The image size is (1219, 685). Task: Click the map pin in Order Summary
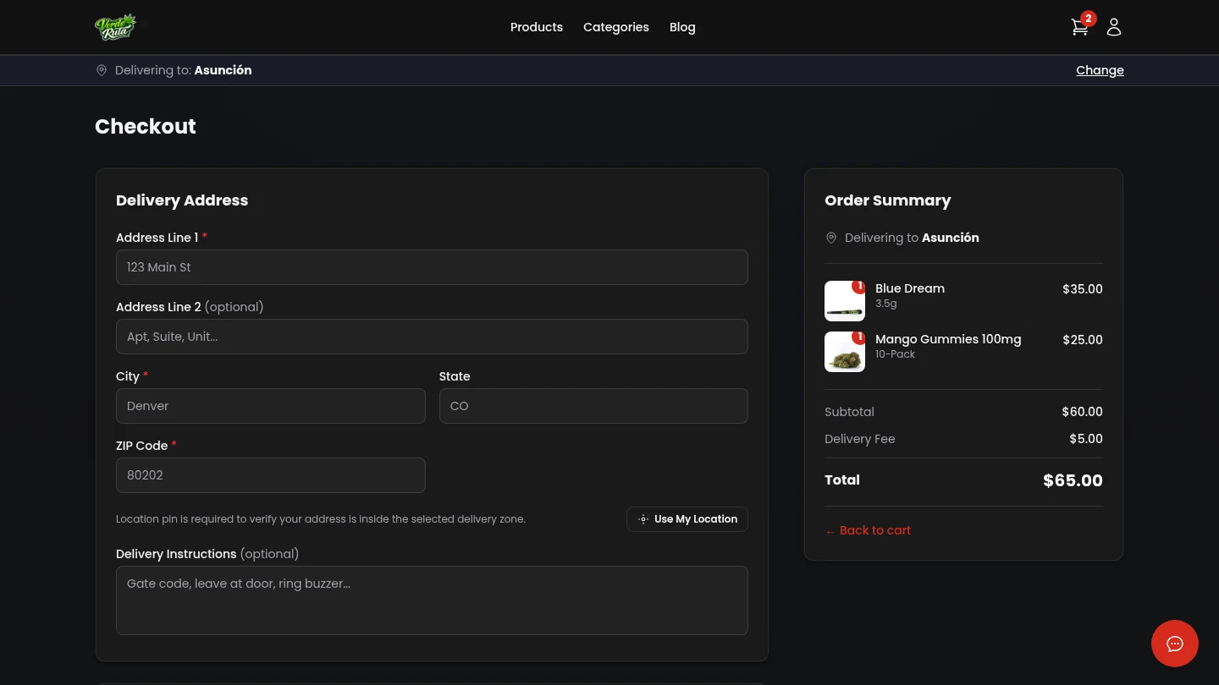831,238
